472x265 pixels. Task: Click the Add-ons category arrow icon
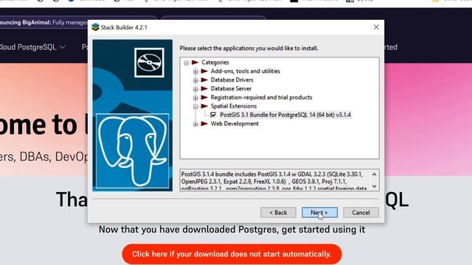(204, 71)
